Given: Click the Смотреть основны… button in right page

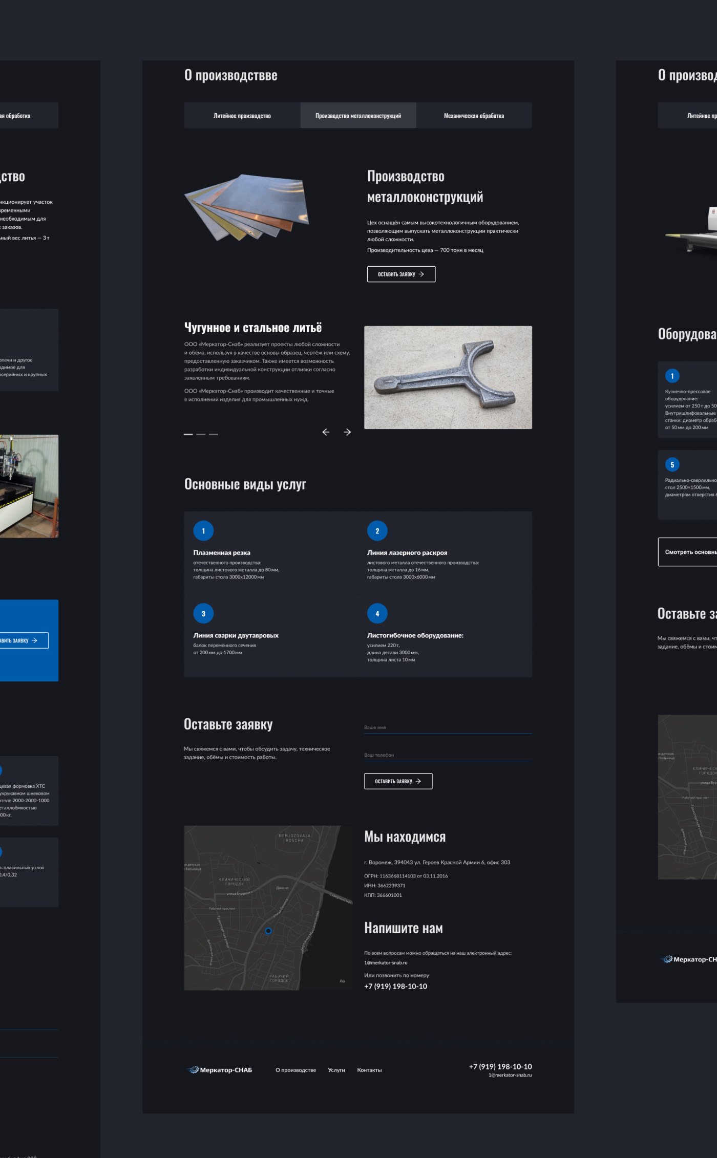Looking at the screenshot, I should click(687, 552).
